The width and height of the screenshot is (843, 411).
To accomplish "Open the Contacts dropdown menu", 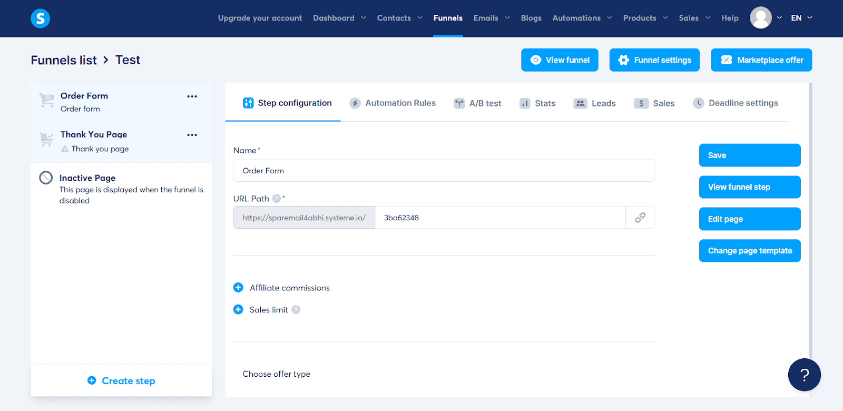I will click(x=399, y=18).
